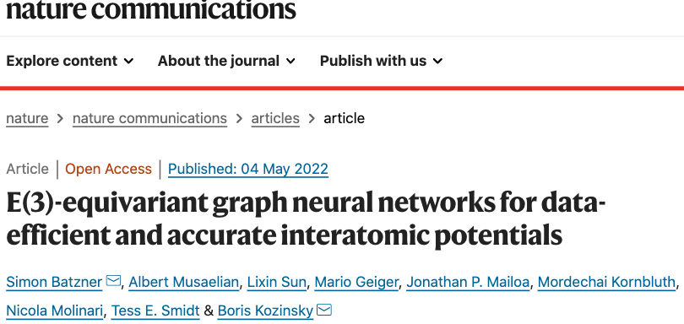
Task: Open author Mario Geiger's link
Action: click(x=356, y=282)
